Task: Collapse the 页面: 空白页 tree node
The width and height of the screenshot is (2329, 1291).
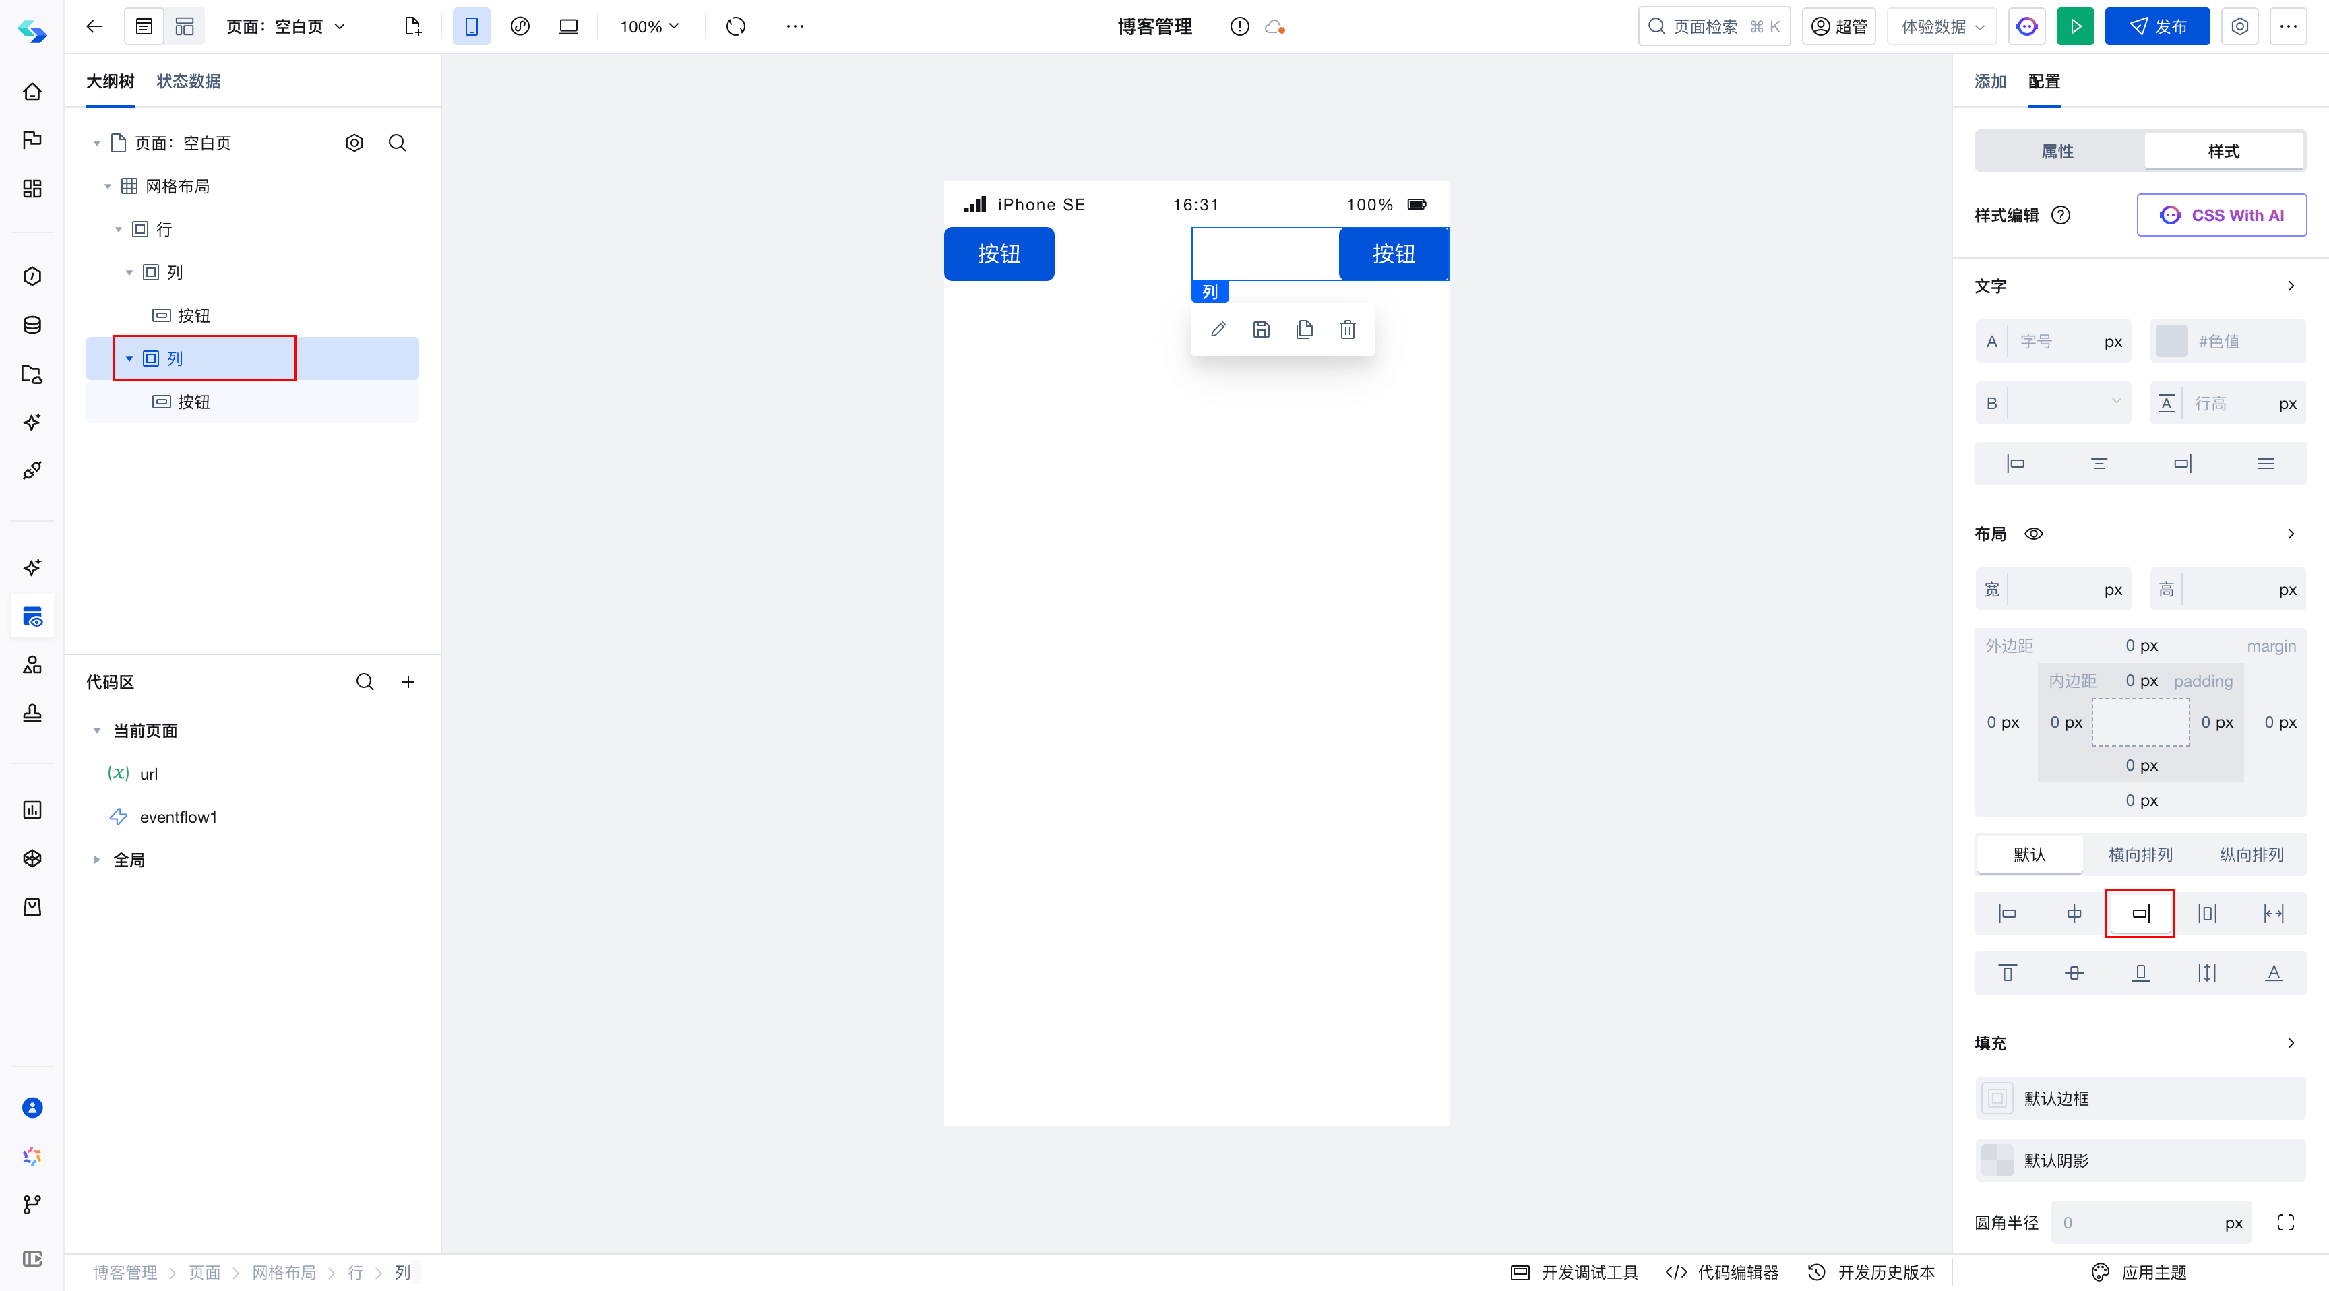Action: point(97,143)
